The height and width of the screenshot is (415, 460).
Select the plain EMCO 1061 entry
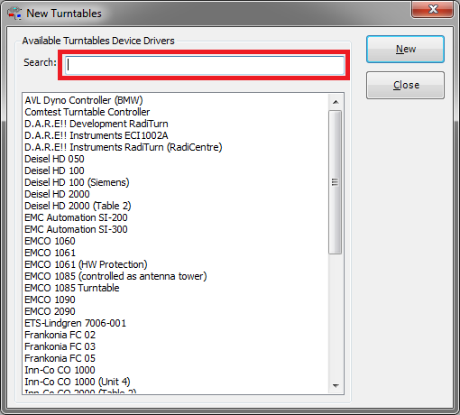click(50, 253)
